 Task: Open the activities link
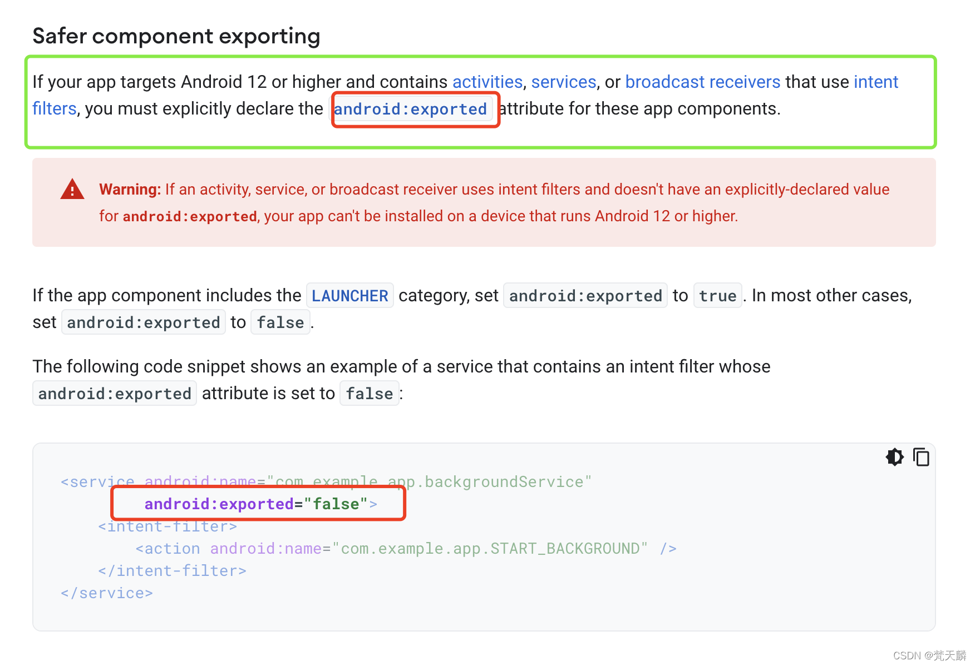pyautogui.click(x=487, y=82)
